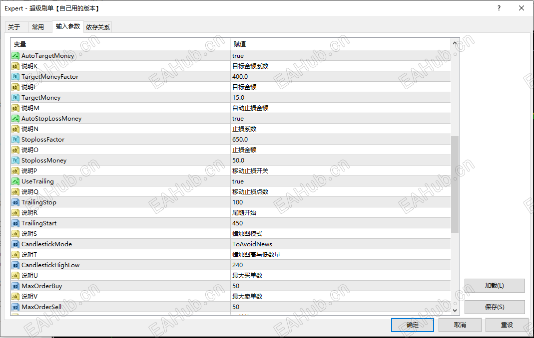Click the TargetMoneyFactor double icon
534x338 pixels.
point(15,77)
